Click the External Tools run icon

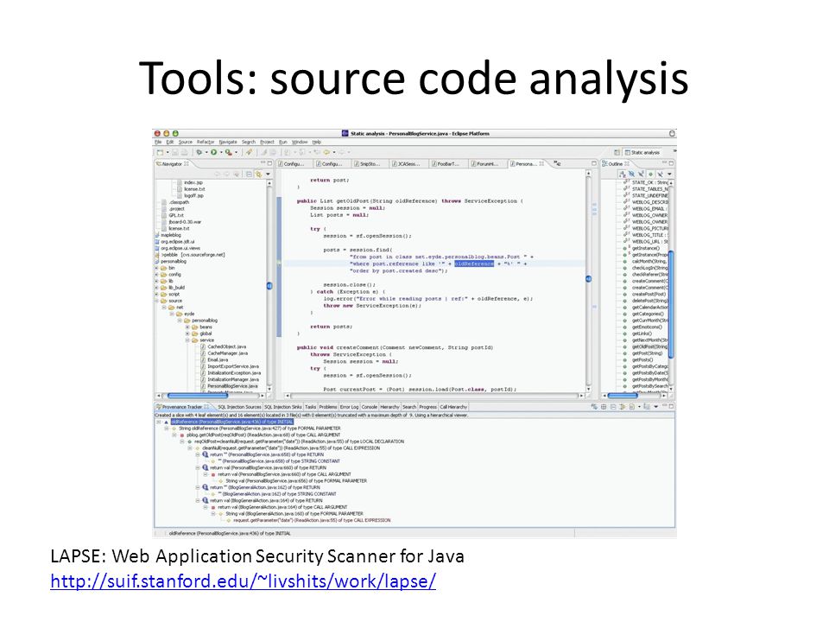(228, 152)
